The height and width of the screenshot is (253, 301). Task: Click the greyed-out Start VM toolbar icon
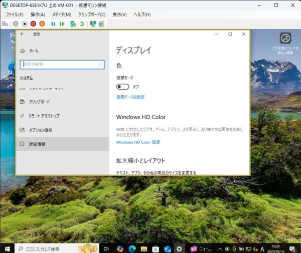coord(16,24)
